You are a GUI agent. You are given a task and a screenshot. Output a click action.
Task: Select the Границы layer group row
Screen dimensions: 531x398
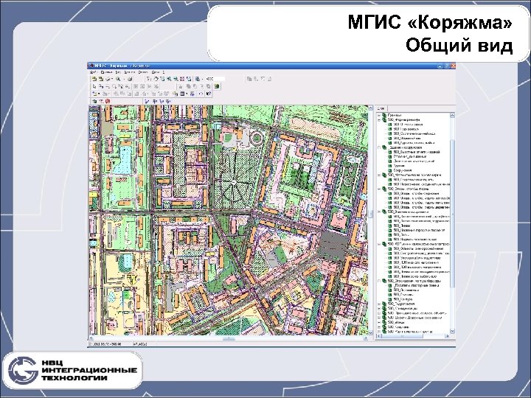(x=395, y=116)
